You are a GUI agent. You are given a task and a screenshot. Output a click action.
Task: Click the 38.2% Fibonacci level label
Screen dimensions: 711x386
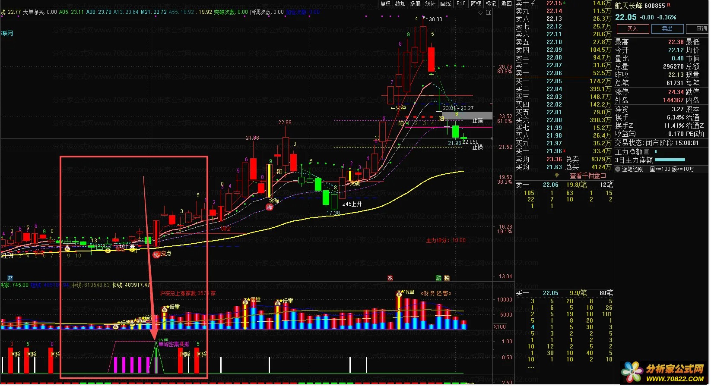tap(505, 182)
